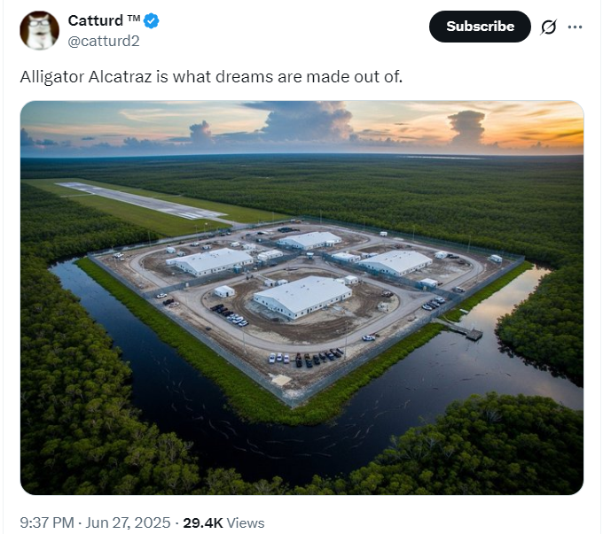Click the Grok slashed-circle icon

(548, 27)
